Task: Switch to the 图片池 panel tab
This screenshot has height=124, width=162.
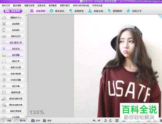Action: 20,120
